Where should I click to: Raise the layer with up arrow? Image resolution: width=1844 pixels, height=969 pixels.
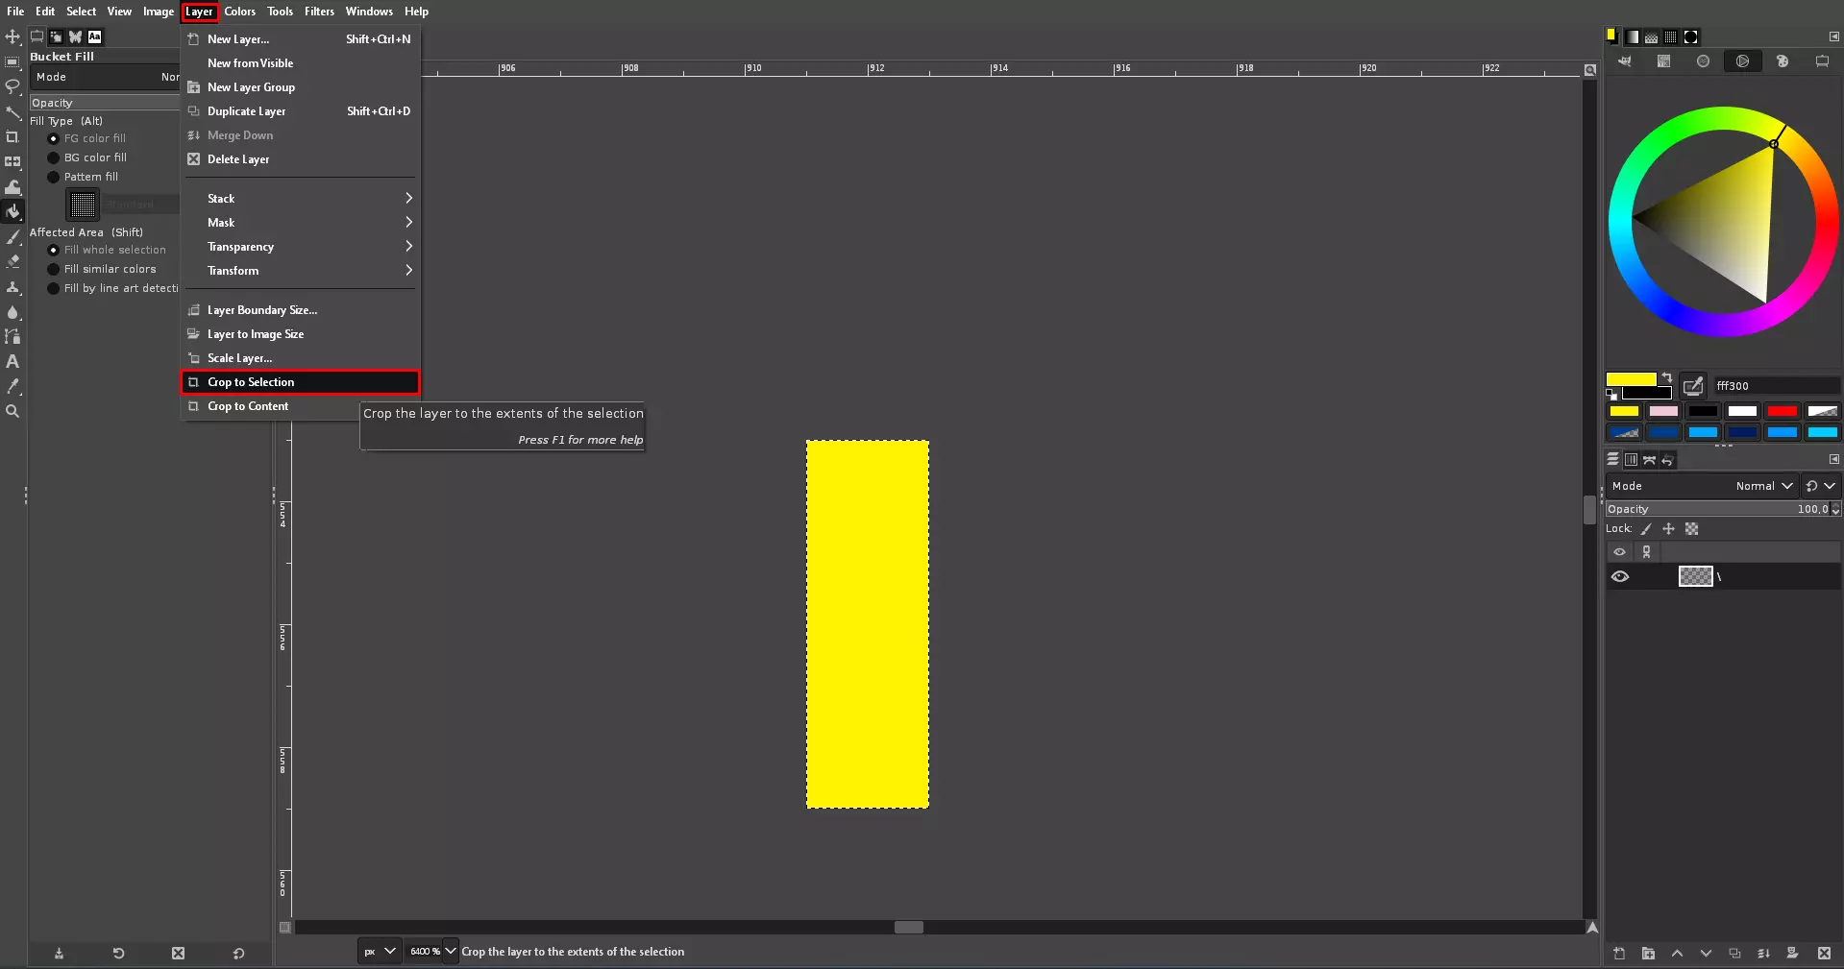1677,954
